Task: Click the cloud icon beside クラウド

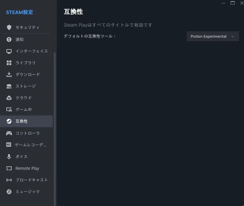Action: tap(9, 98)
